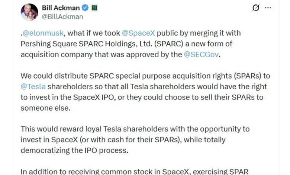The width and height of the screenshot is (290, 175).
Task: Go to the @Tesla mention link
Action: (33, 87)
